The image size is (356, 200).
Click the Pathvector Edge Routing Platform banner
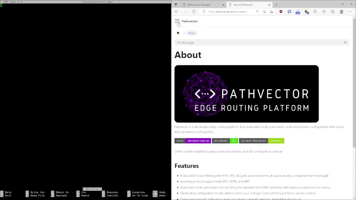pos(246,94)
